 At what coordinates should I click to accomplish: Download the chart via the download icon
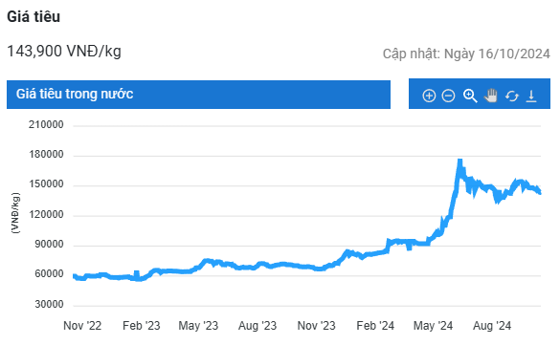(531, 96)
